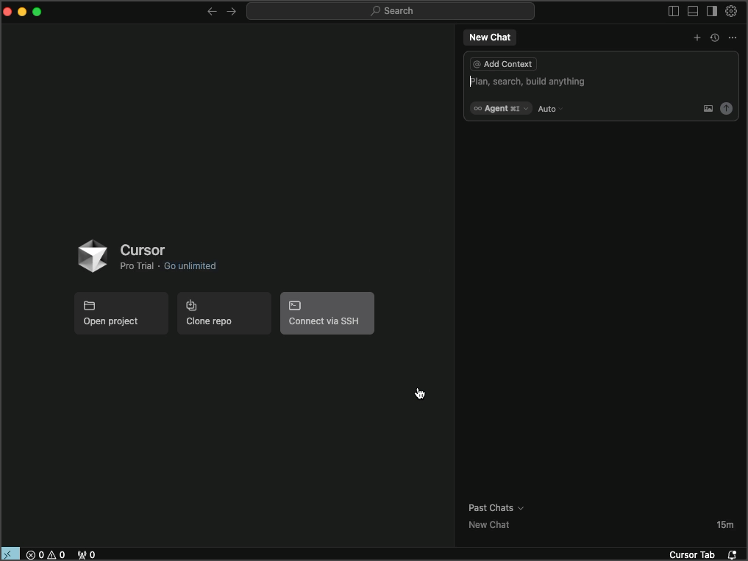Viewport: 748px width, 561px height.
Task: Open the chat more options ellipsis
Action: 733,37
